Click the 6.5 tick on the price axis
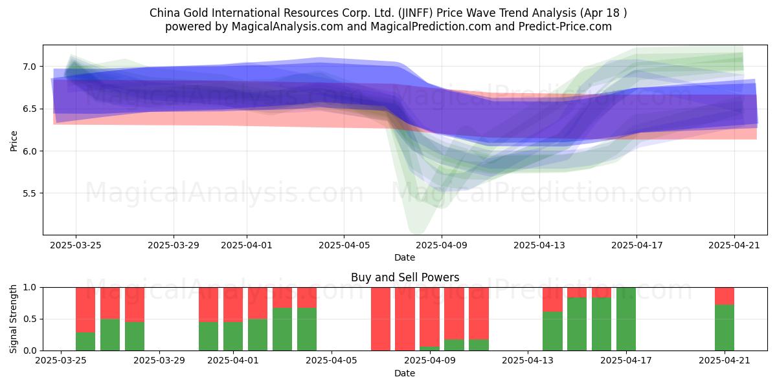777x388 pixels. [x=30, y=109]
